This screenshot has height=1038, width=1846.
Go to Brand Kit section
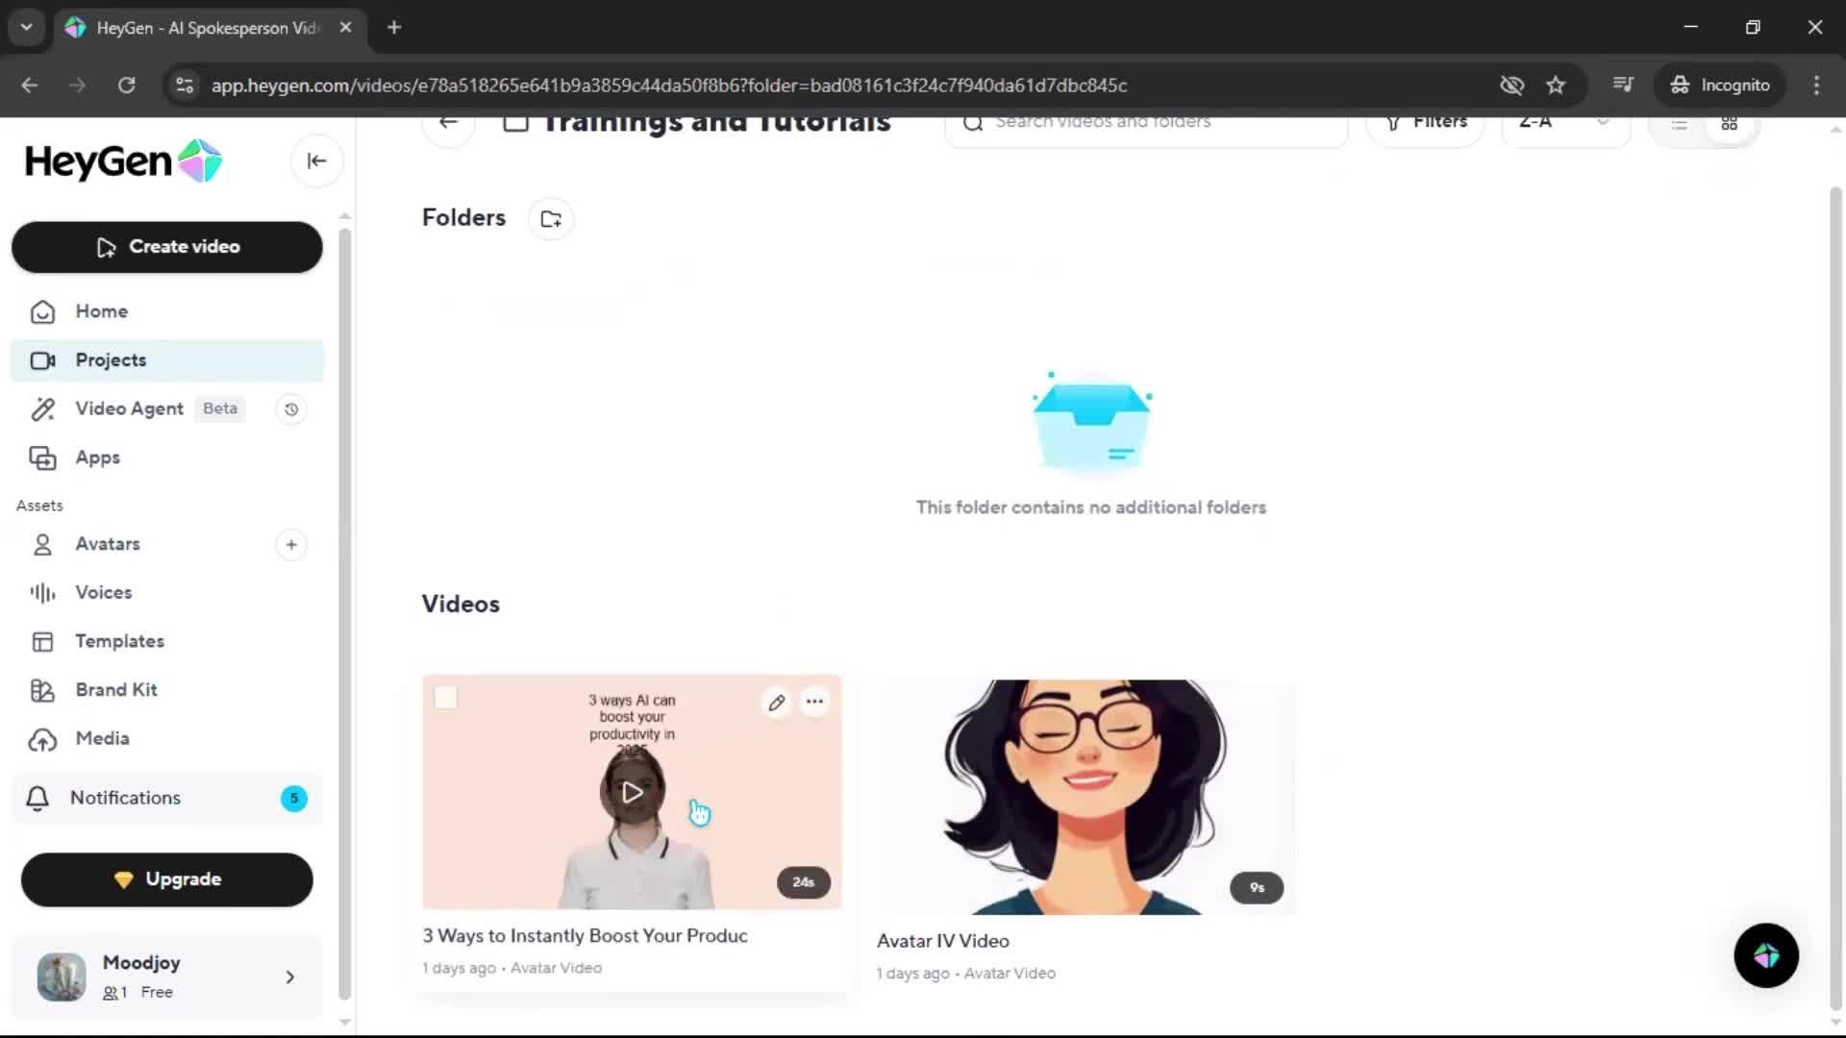tap(116, 690)
